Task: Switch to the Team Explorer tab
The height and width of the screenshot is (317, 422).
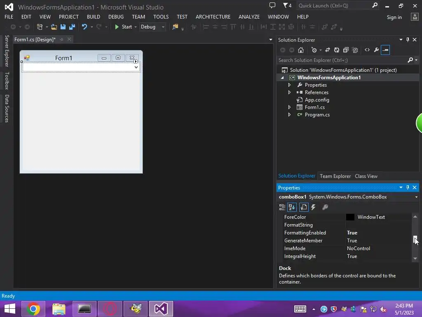Action: 335,176
